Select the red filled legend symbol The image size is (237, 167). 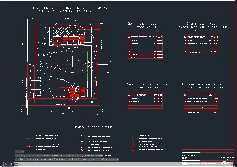pos(133,150)
